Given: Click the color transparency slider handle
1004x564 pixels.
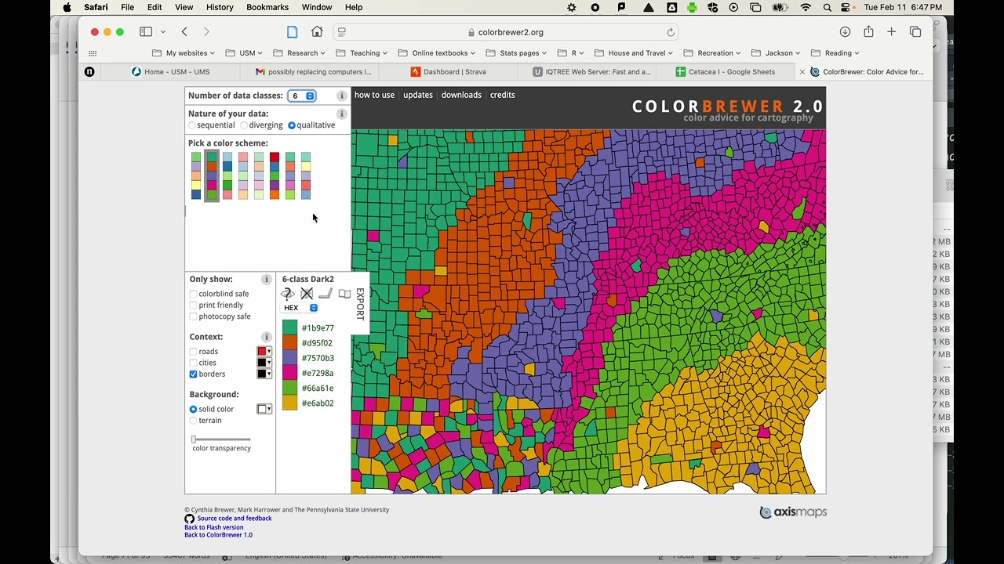Looking at the screenshot, I should pyautogui.click(x=194, y=439).
